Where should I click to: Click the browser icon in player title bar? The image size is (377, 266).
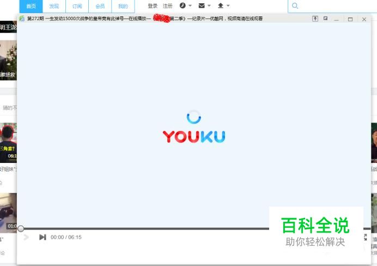click(22, 19)
